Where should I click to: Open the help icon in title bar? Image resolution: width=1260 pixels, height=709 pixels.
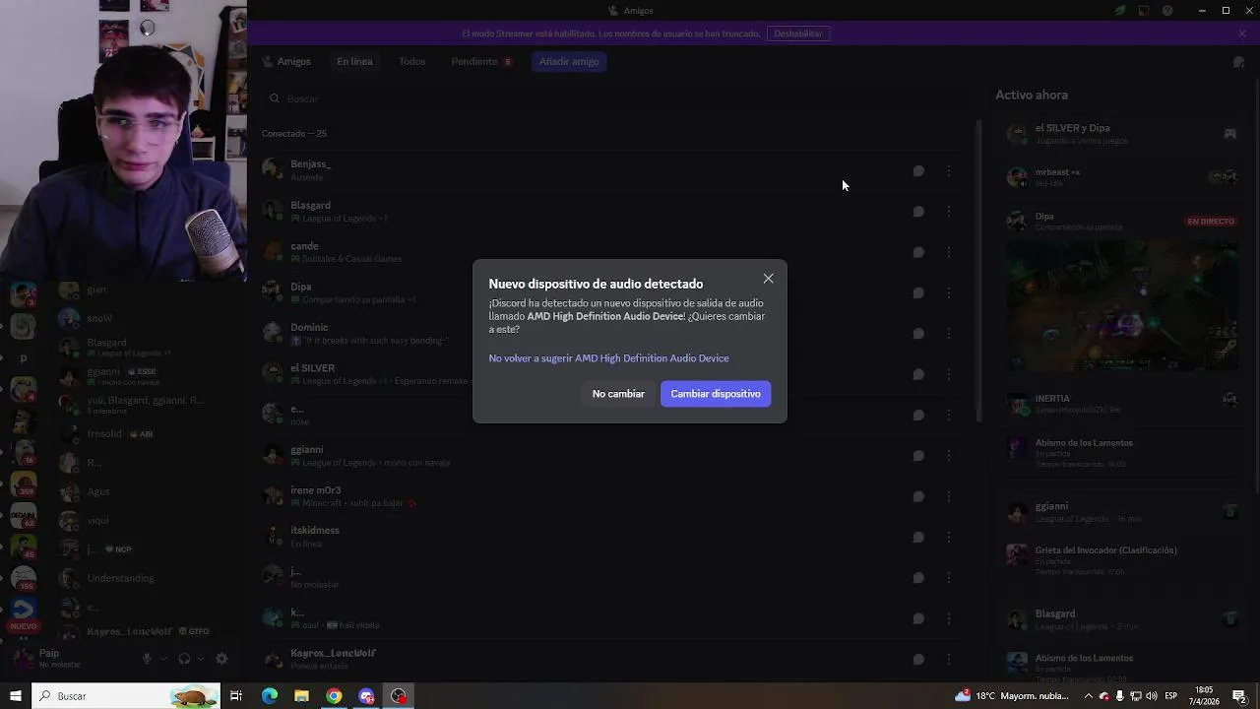tap(1167, 11)
